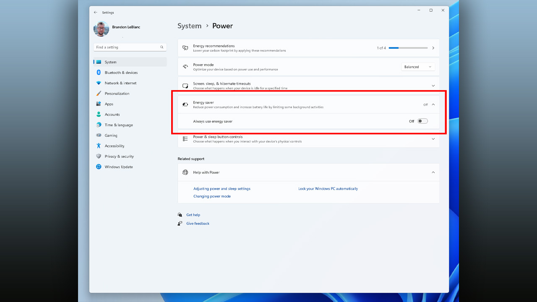Click System in the breadcrumb
This screenshot has width=537, height=302.
[190, 26]
